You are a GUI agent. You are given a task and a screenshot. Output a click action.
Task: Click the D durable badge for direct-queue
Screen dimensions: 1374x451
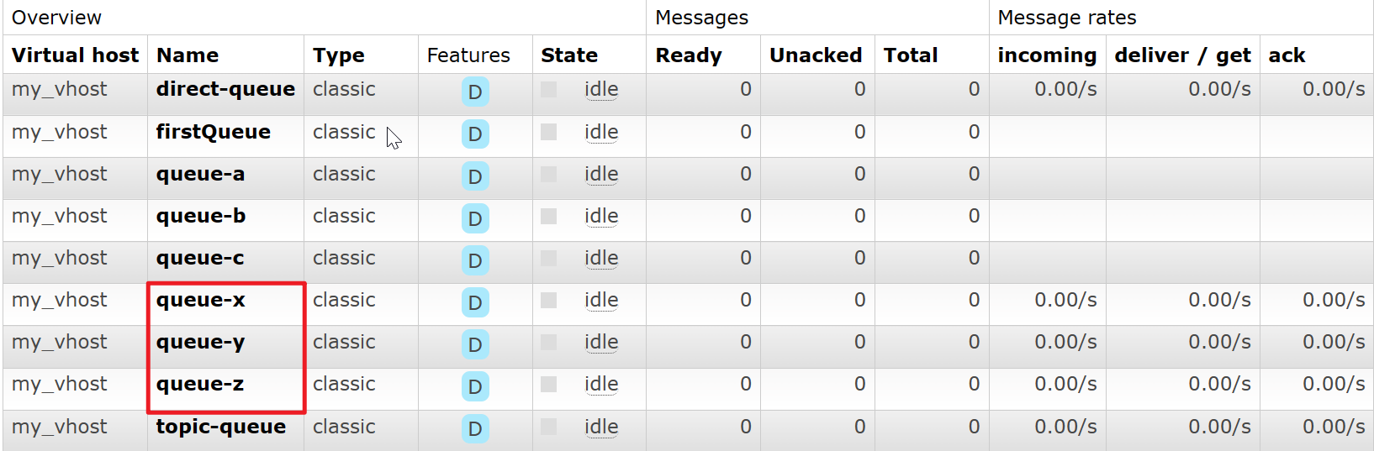[475, 92]
